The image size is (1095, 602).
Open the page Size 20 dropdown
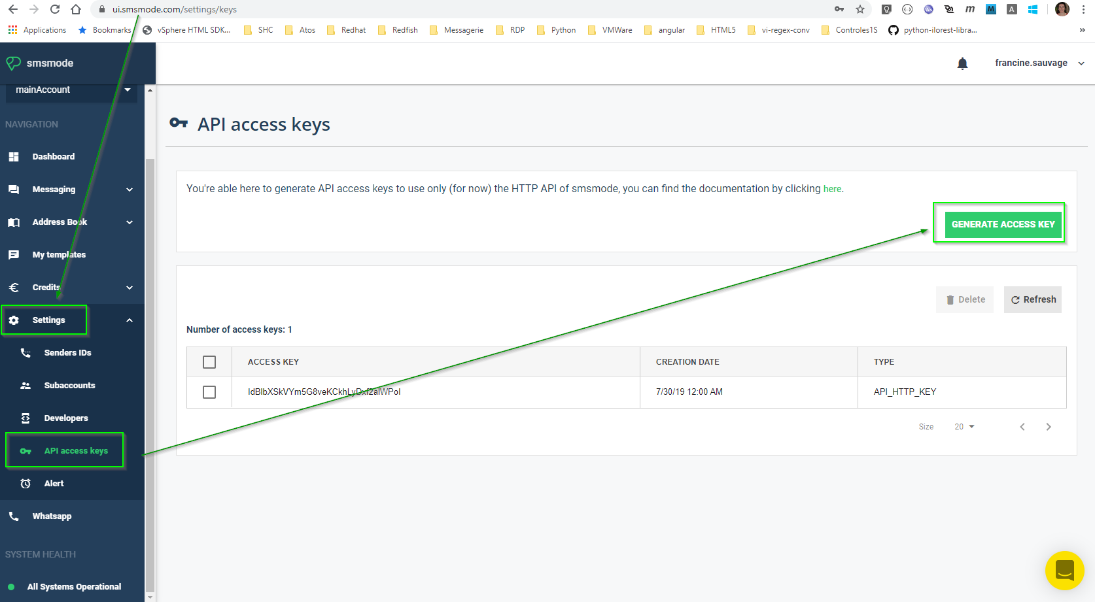pos(964,427)
